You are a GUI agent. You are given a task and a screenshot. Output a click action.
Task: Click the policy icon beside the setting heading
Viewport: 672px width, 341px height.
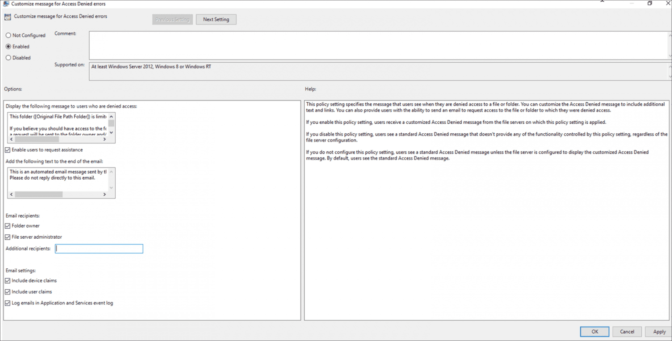[7, 16]
